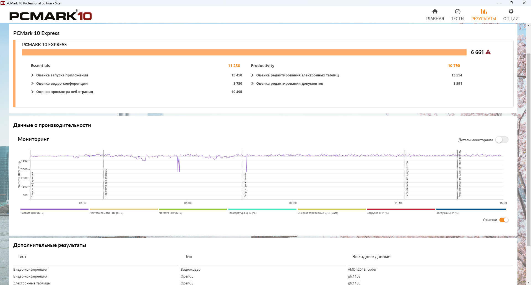Click the Productivity score 10 790
This screenshot has height=285, width=531.
pyautogui.click(x=454, y=66)
